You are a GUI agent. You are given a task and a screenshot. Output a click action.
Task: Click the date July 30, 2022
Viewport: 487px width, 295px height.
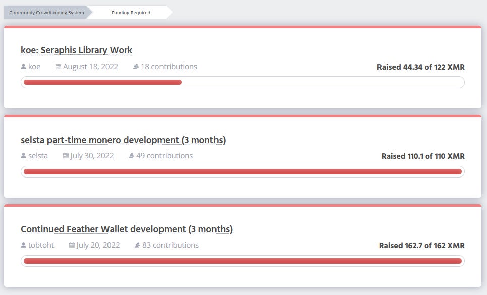[92, 156]
